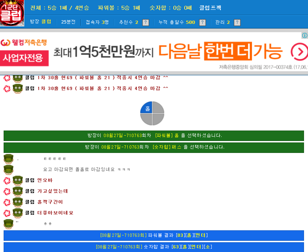Click the orange arrow on bank ad
This screenshot has height=252, width=308.
[299, 52]
